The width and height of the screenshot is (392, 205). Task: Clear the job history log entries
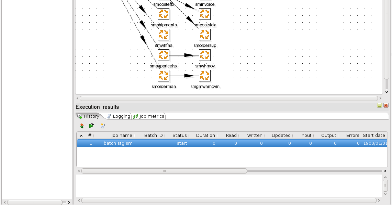(102, 126)
